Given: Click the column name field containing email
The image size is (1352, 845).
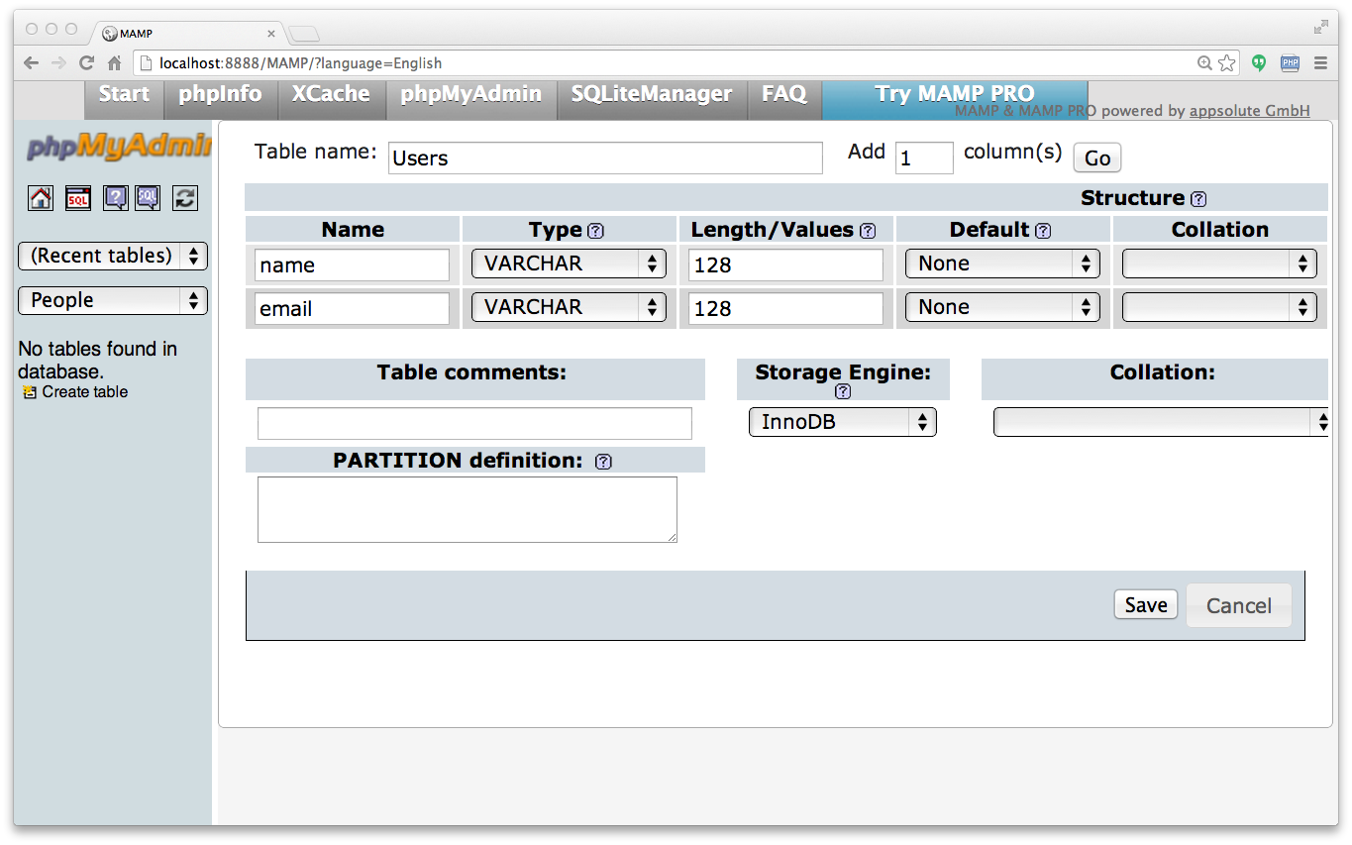Looking at the screenshot, I should pos(352,308).
